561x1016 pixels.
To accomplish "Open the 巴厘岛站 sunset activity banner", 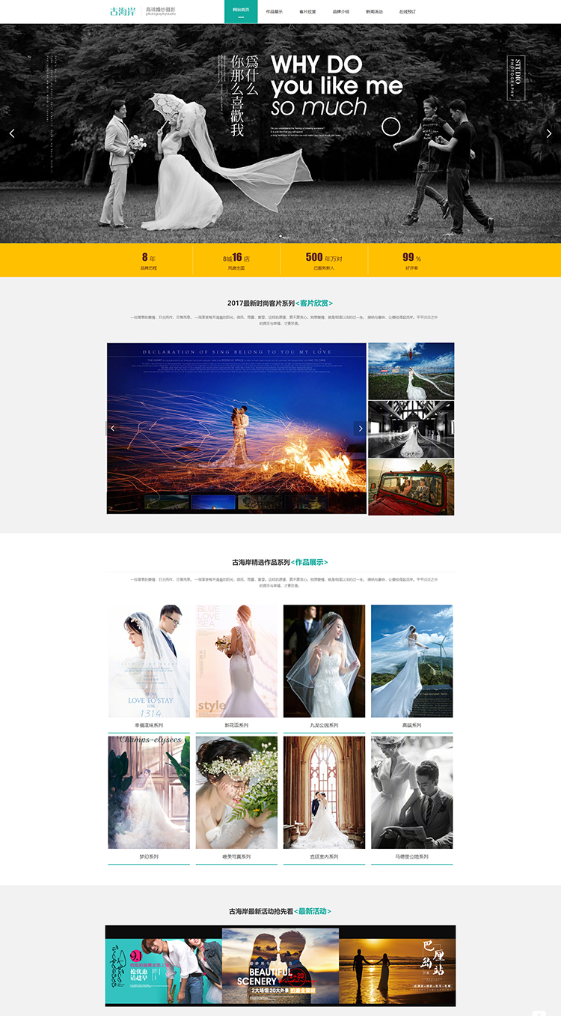I will [397, 965].
